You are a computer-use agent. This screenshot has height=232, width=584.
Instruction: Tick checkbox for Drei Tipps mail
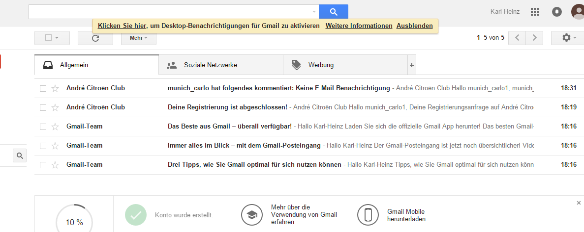coord(43,165)
